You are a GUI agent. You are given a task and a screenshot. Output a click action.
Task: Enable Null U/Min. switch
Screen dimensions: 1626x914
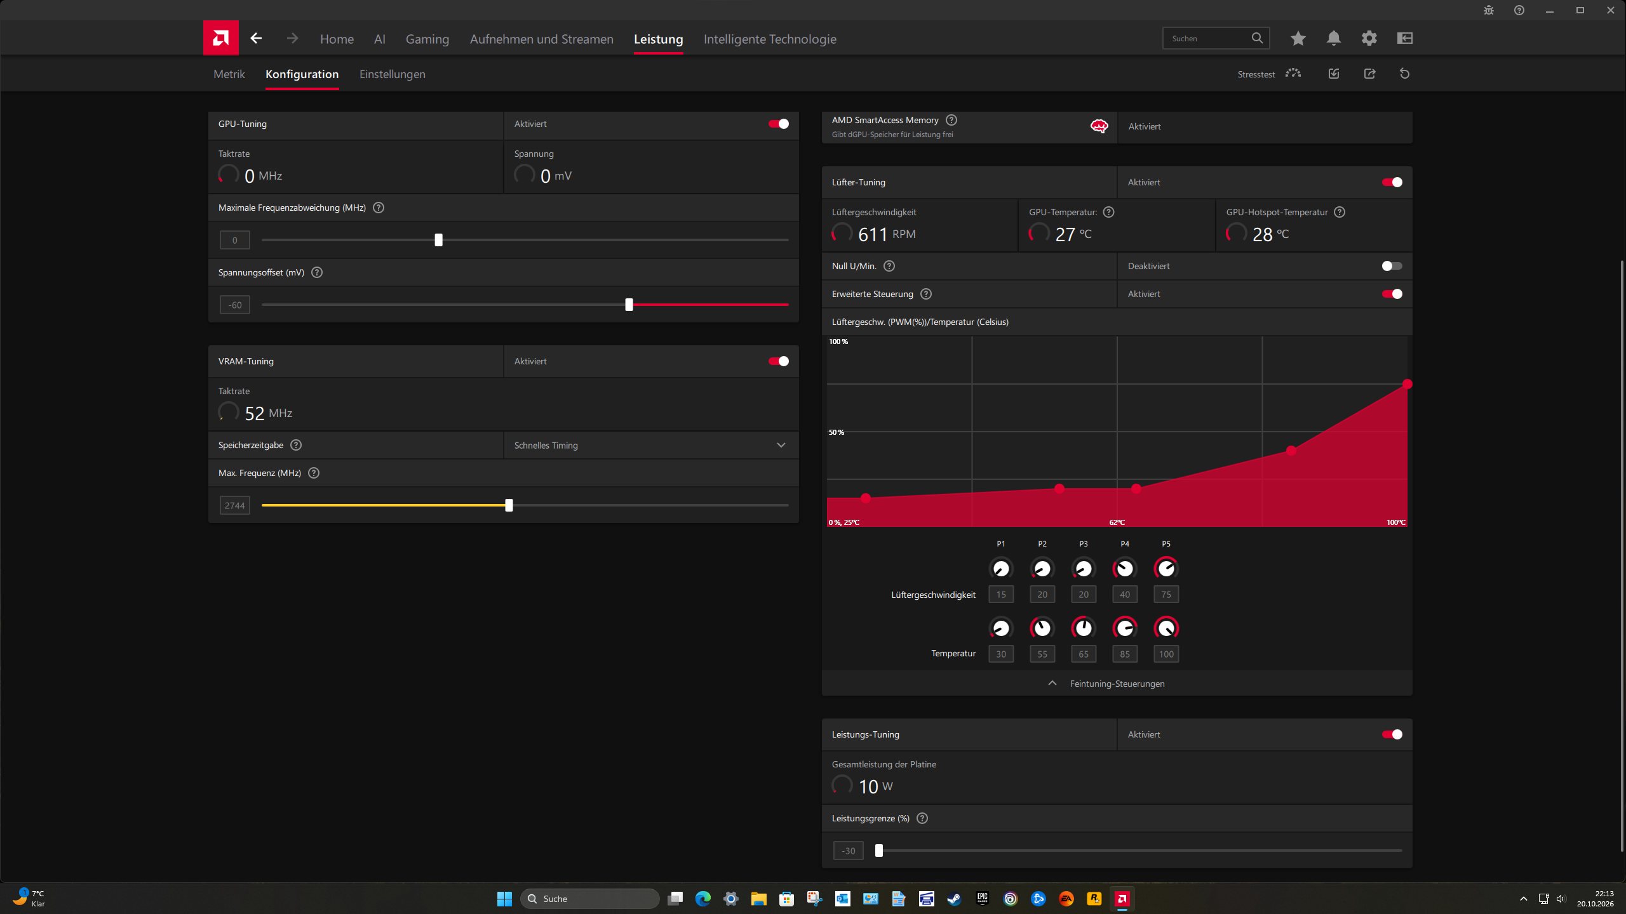[x=1392, y=266]
